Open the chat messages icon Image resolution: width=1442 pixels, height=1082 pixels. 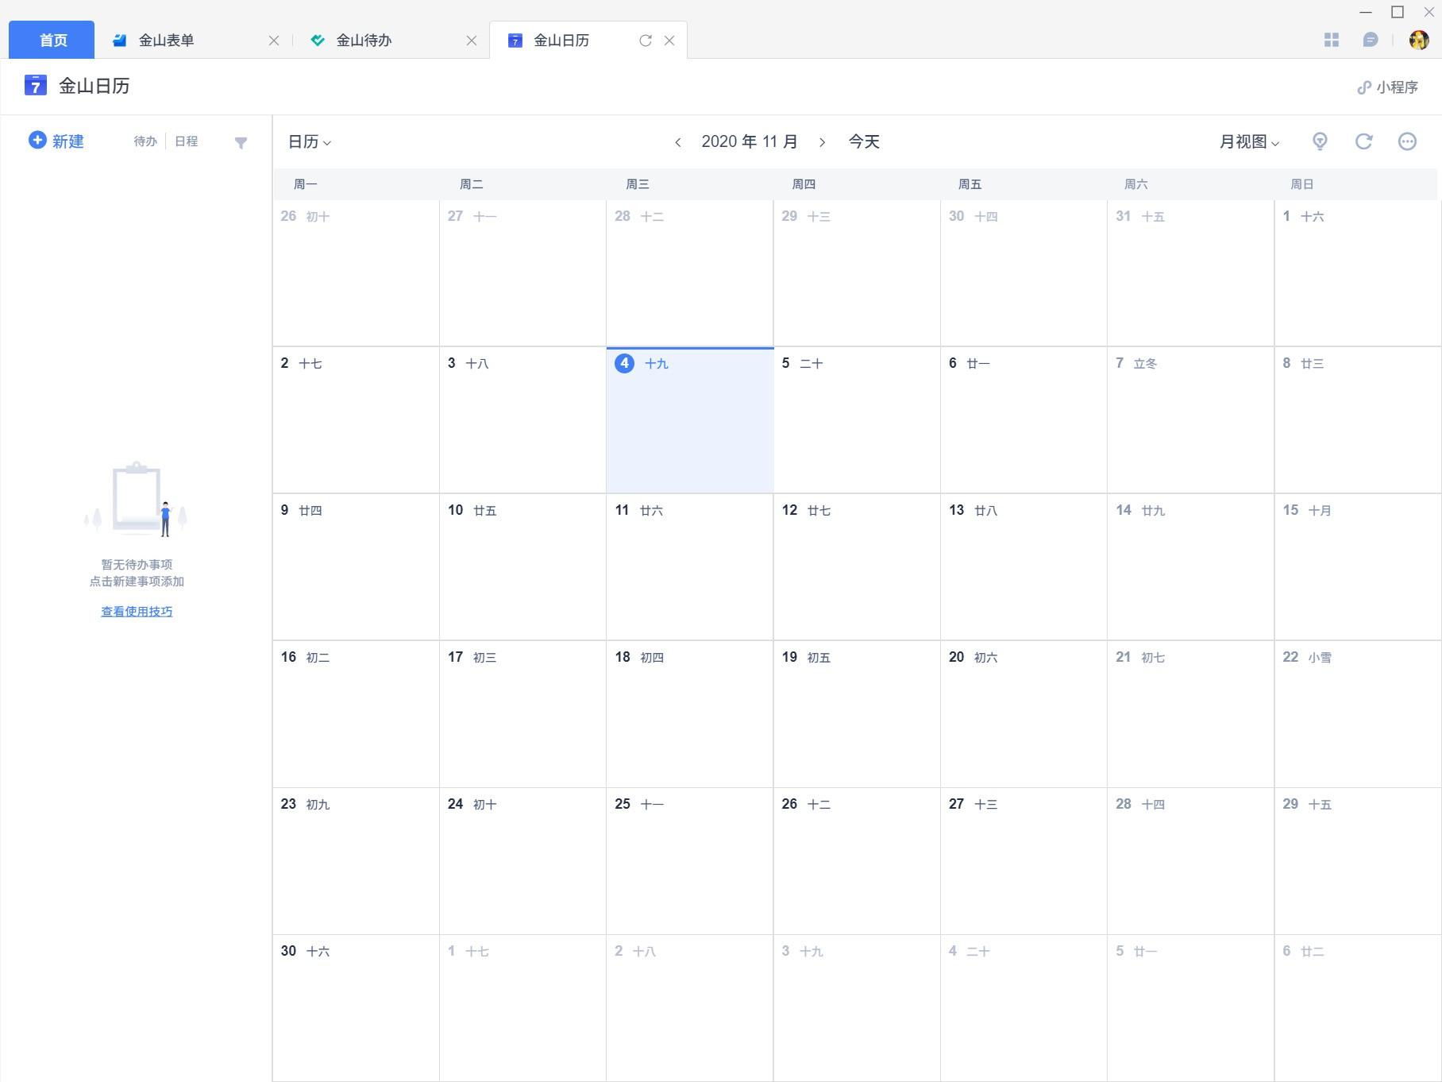click(1370, 40)
